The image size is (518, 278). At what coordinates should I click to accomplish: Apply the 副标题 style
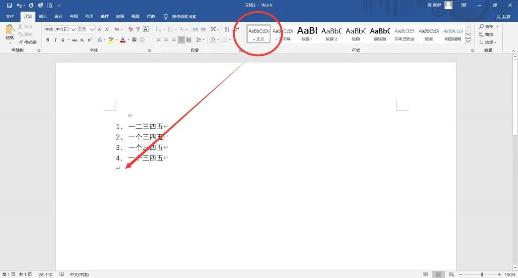tap(380, 34)
